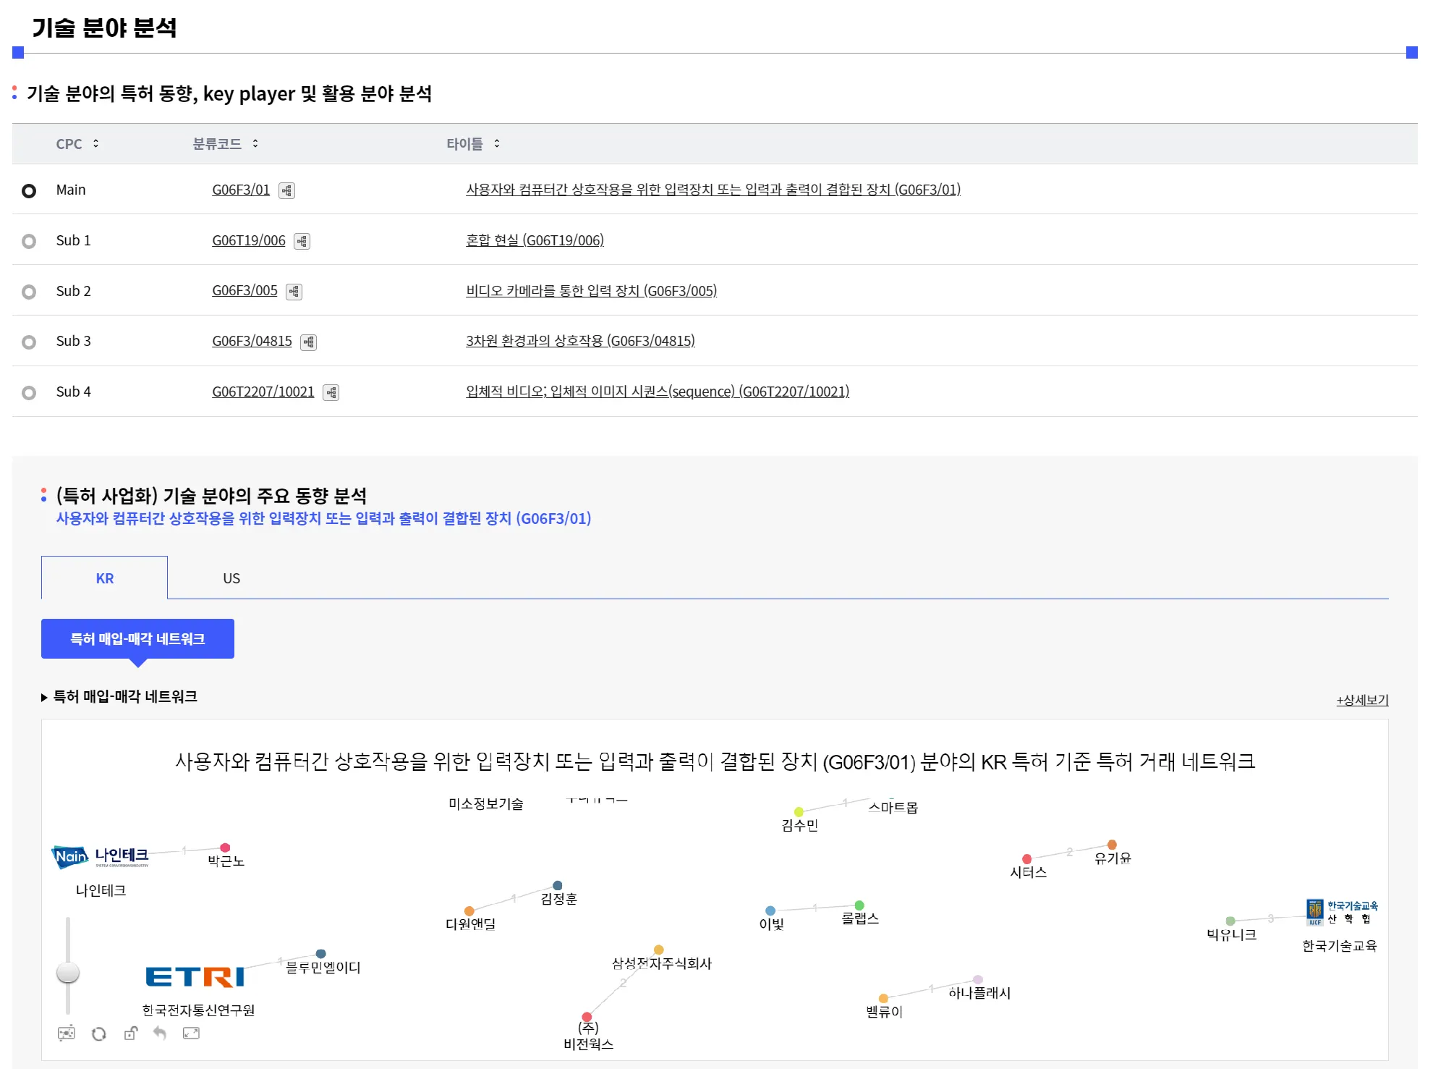Switch to the KR tab
The height and width of the screenshot is (1069, 1433).
point(104,578)
